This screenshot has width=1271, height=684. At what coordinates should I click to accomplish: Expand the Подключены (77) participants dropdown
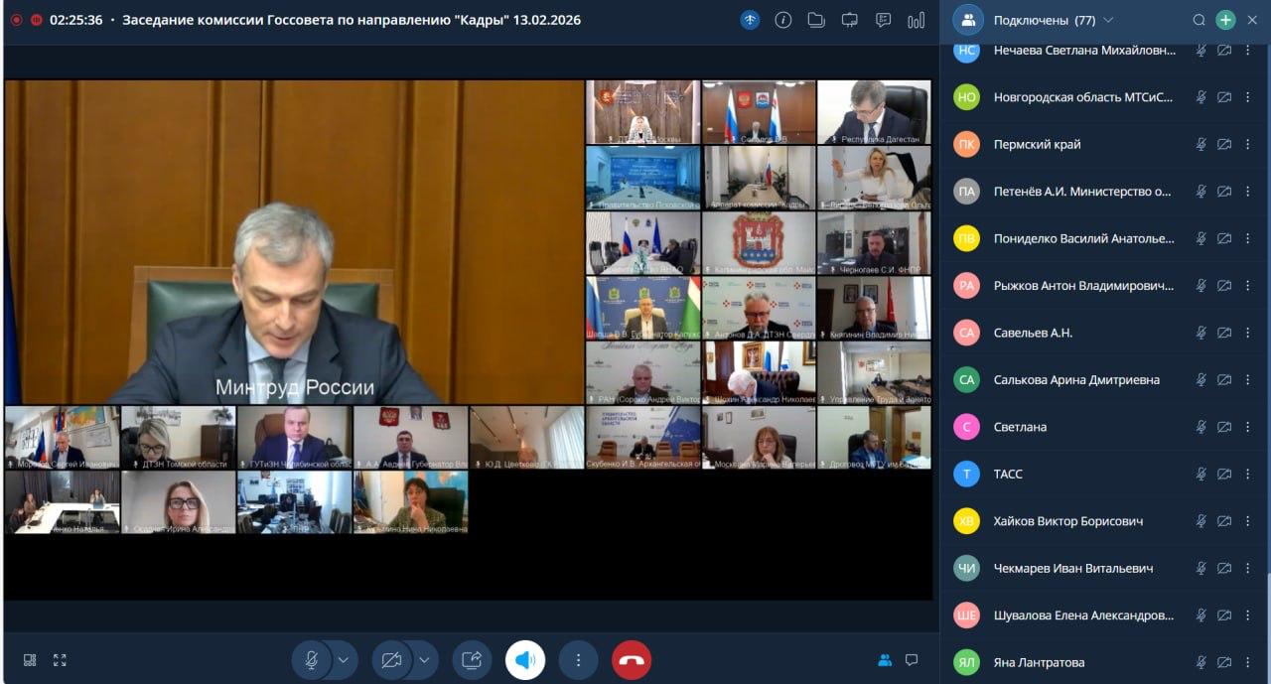[x=1108, y=20]
